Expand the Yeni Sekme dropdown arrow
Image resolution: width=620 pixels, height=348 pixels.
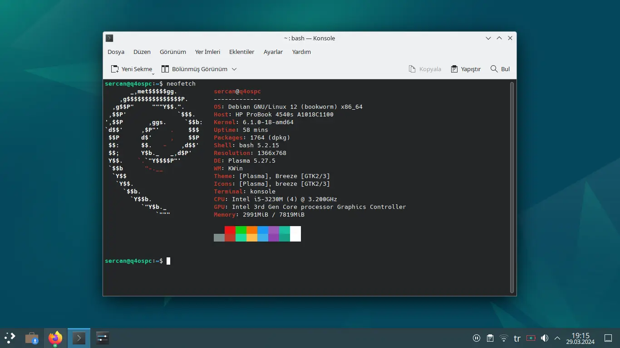153,73
